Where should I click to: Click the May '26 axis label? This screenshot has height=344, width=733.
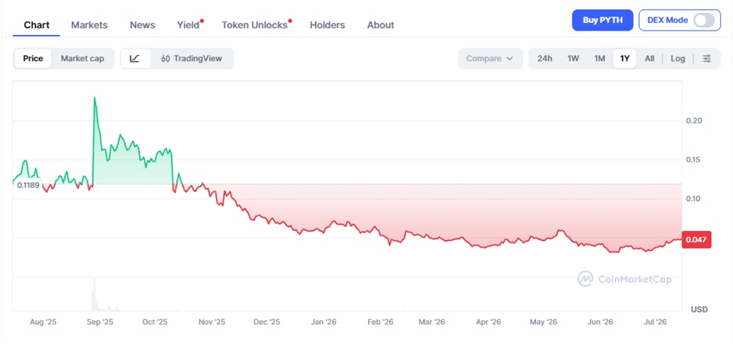click(x=544, y=322)
